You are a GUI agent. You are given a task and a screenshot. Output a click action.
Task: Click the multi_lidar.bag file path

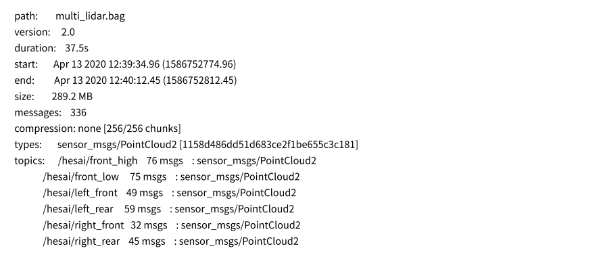[90, 16]
